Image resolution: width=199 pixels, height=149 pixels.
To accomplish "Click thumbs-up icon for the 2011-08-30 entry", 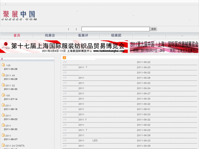I will point(3,125).
